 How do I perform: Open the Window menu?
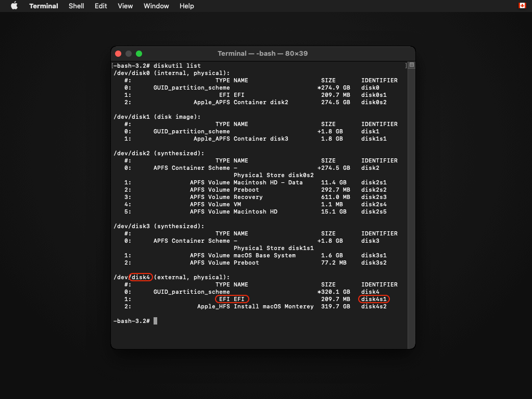point(156,6)
